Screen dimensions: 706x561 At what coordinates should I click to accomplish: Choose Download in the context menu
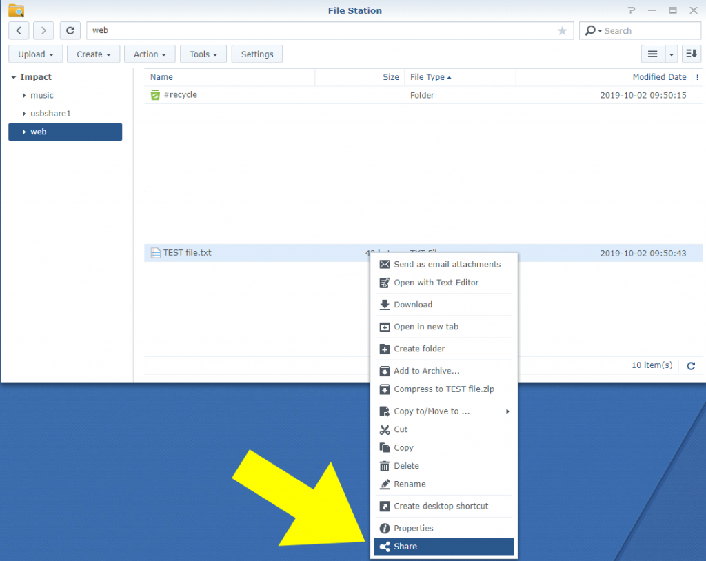pos(414,304)
